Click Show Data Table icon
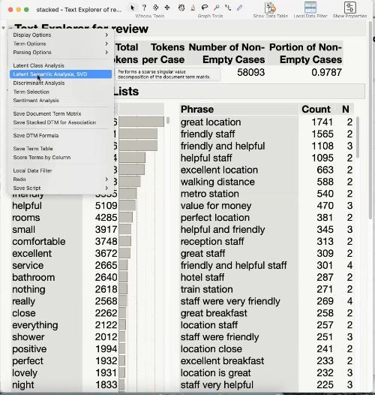Screen dimensions: 375x395 click(x=270, y=8)
